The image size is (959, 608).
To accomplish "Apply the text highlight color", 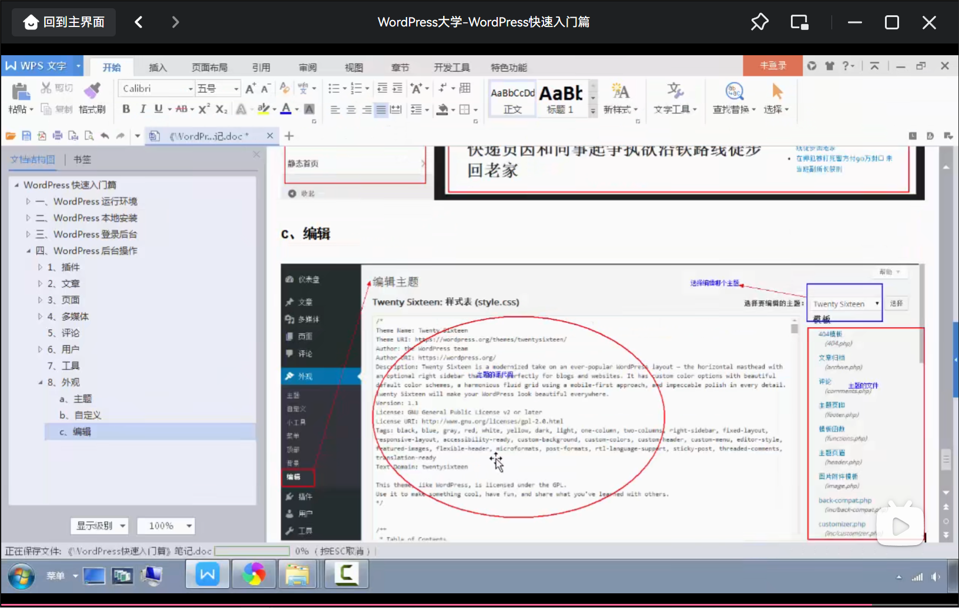I will 263,109.
